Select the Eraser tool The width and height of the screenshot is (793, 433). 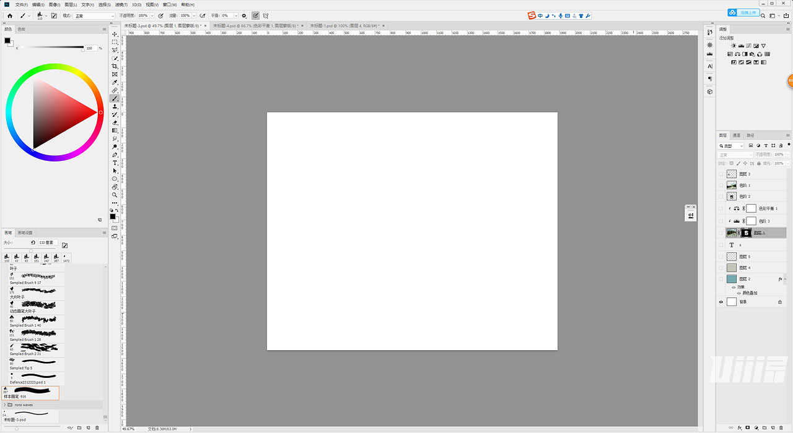click(115, 122)
